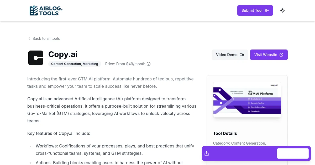Open the Video Demo
The height and width of the screenshot is (165, 315).
[230, 55]
